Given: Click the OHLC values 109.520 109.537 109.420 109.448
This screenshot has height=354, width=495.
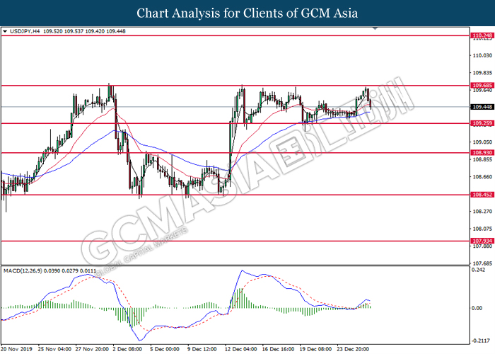Looking at the screenshot, I should (84, 31).
